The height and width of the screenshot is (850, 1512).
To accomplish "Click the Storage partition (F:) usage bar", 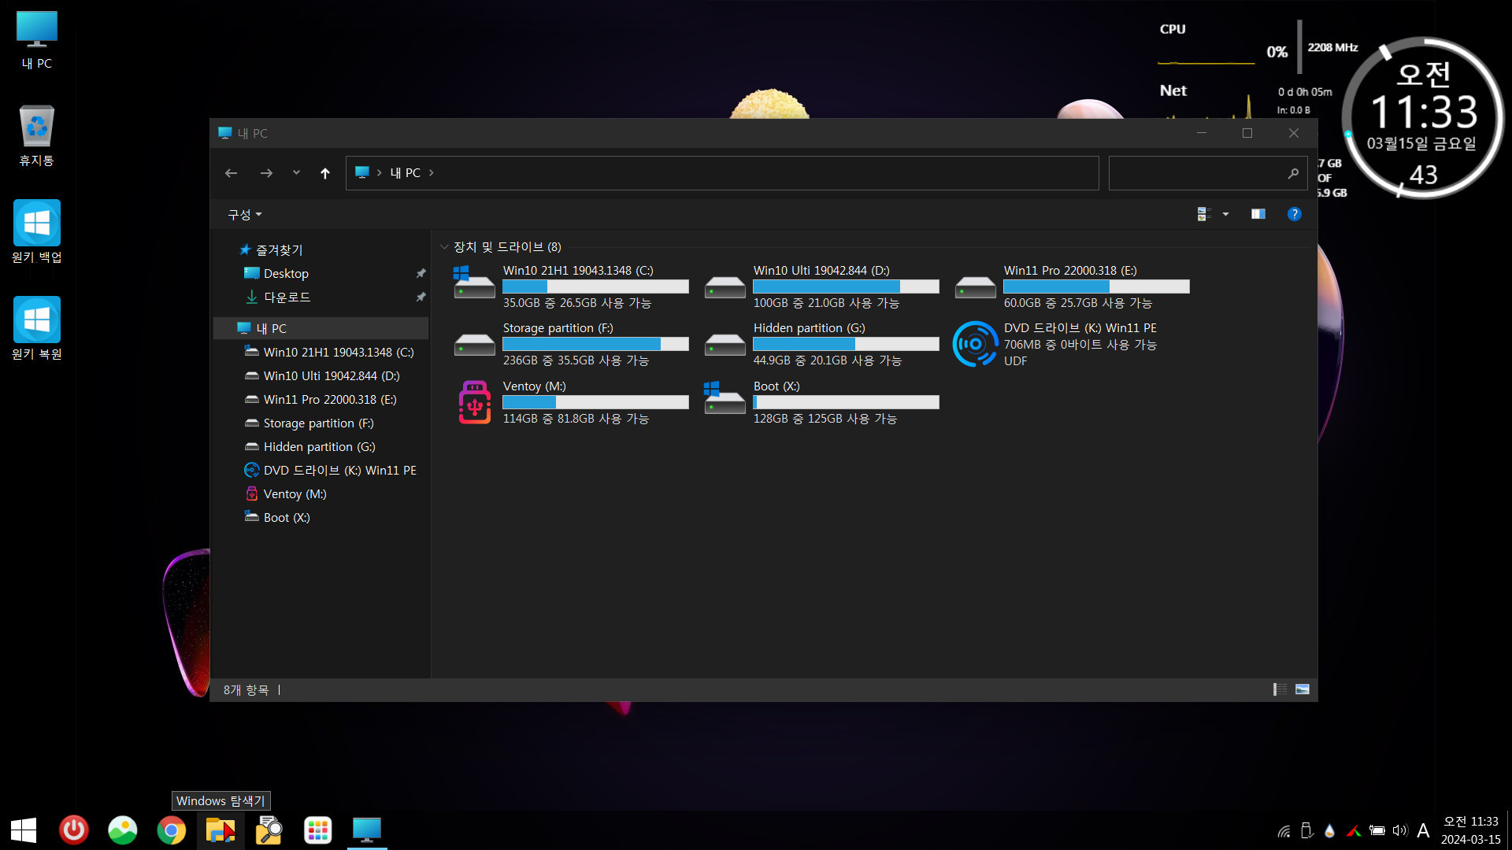I will click(x=595, y=344).
